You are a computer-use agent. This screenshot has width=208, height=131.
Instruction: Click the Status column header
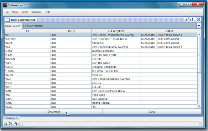[169, 31]
